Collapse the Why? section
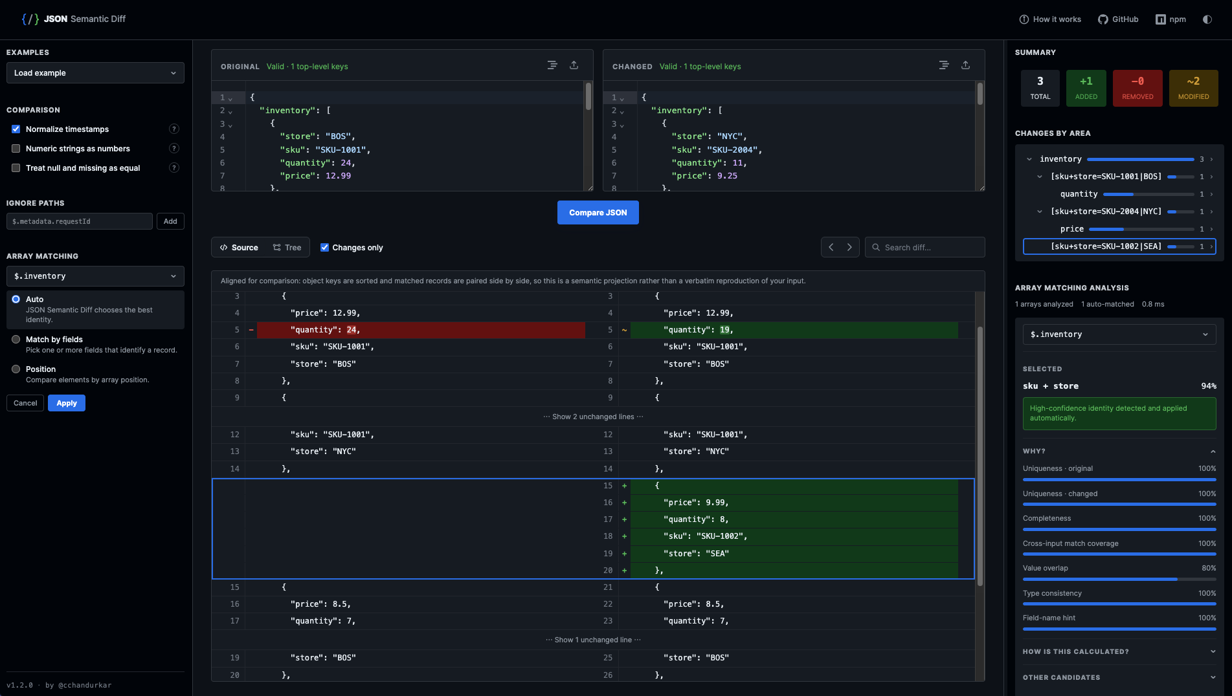The image size is (1232, 696). pos(1119,451)
